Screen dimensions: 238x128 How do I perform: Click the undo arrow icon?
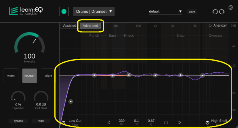tap(214, 12)
